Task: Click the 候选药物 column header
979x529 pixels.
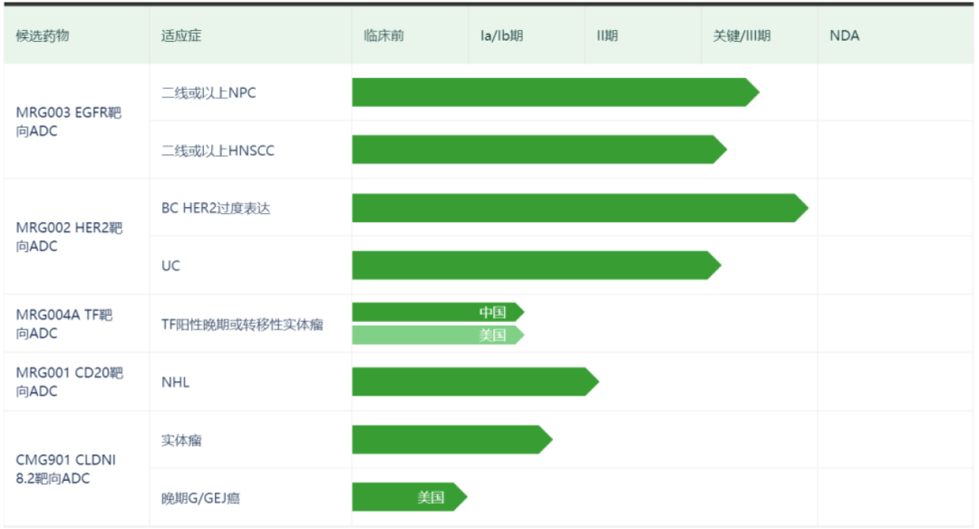Action: click(43, 35)
